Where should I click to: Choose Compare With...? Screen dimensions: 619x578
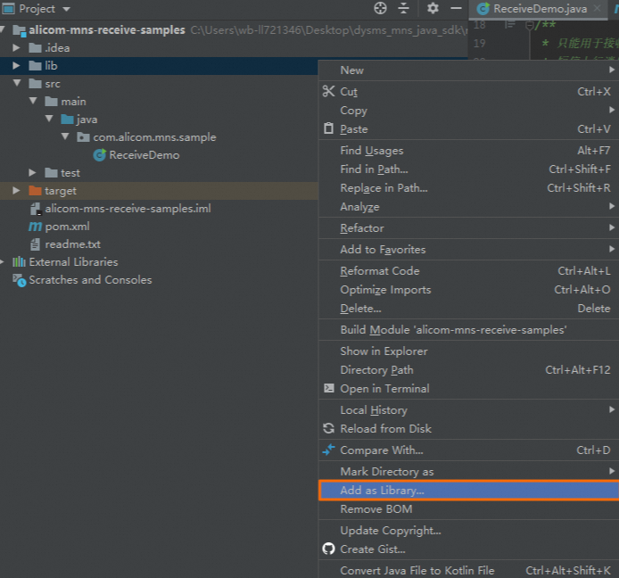coord(468,450)
